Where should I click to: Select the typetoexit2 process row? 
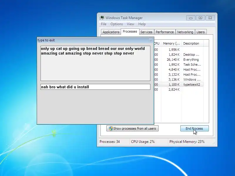pos(179,84)
